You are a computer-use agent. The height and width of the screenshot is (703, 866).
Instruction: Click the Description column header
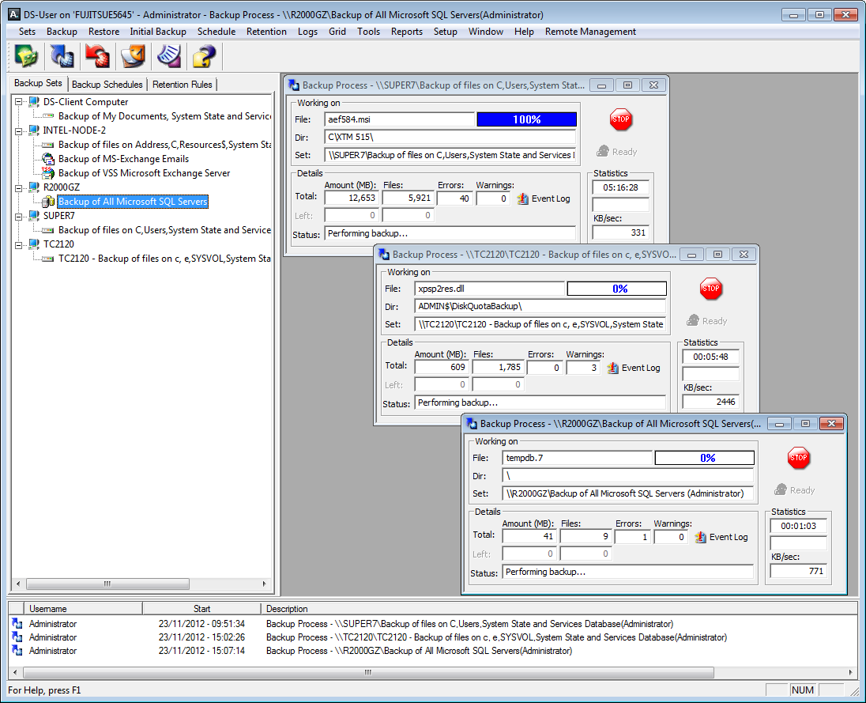point(559,608)
